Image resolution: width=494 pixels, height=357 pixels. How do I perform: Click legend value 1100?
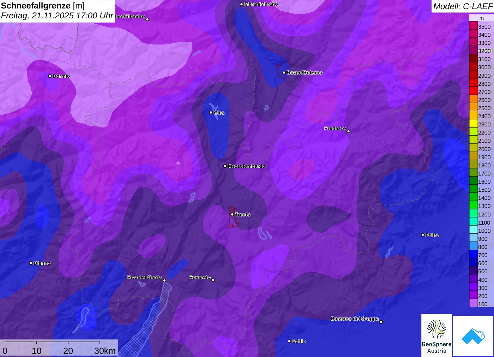(484, 222)
